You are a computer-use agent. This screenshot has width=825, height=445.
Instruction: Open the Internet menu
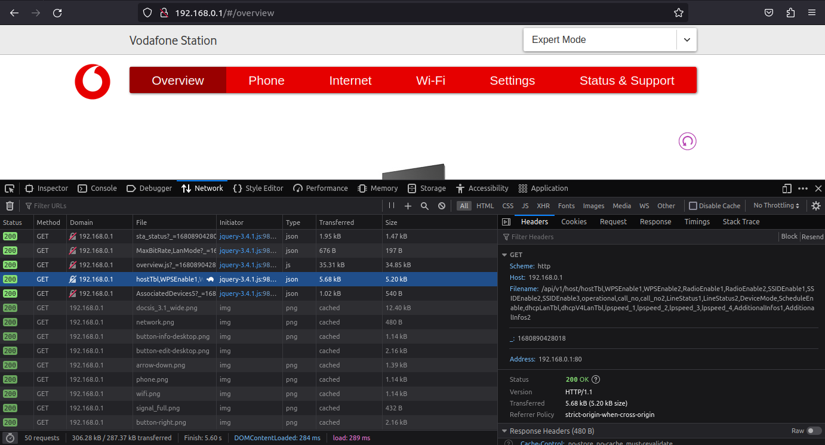pos(350,81)
